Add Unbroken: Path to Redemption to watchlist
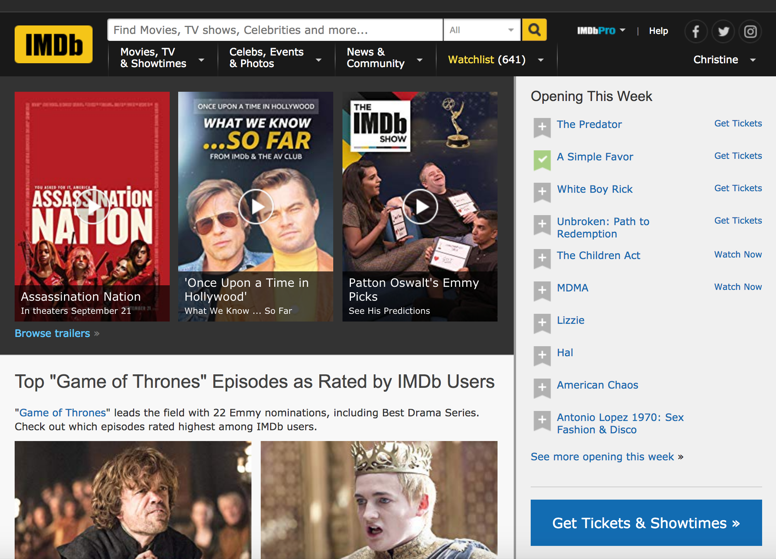This screenshot has width=776, height=559. click(542, 225)
